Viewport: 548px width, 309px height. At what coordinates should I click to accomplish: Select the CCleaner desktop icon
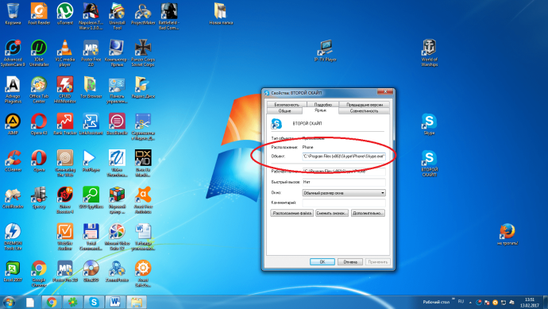(x=13, y=161)
